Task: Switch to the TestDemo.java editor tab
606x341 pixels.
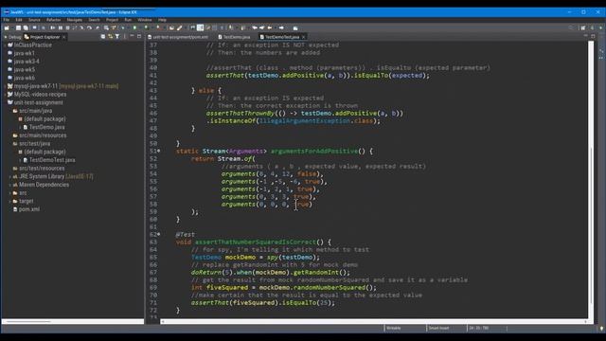Action: 234,37
